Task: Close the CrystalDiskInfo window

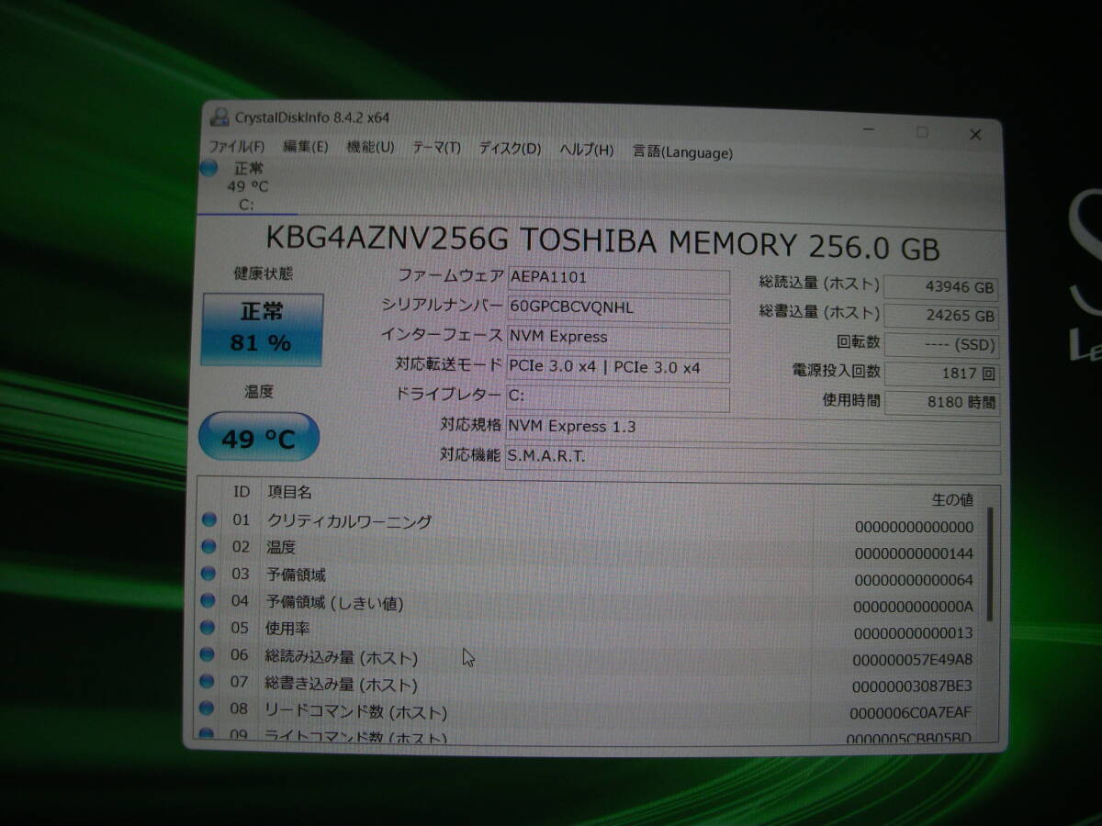Action: [x=974, y=134]
